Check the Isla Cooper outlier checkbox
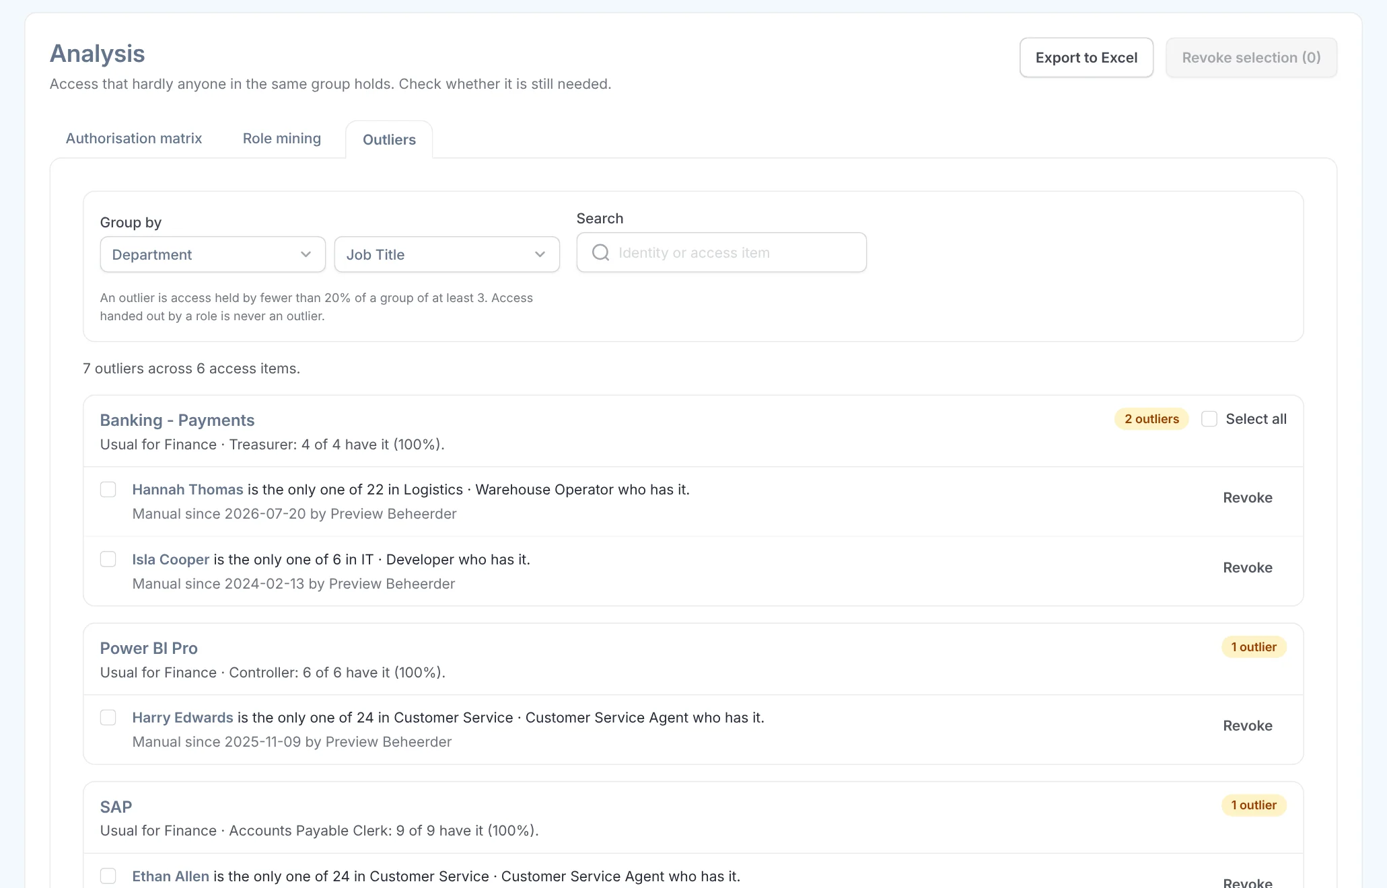 point(108,560)
